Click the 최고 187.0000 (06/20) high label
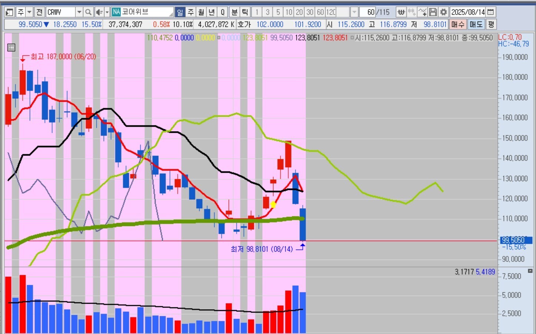Screen dimensions: 536x334 63,57
